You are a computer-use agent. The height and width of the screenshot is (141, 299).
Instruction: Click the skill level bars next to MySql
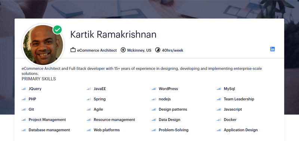219,89
